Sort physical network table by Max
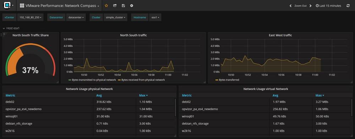The width and height of the screenshot is (355, 139). [x=143, y=95]
